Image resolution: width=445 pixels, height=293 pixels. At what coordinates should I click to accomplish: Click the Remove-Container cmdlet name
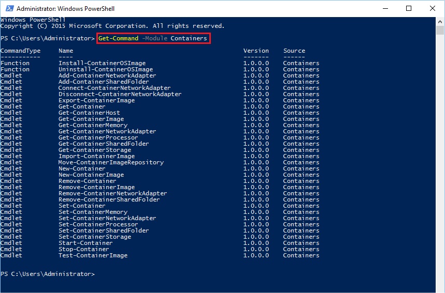pyautogui.click(x=88, y=181)
